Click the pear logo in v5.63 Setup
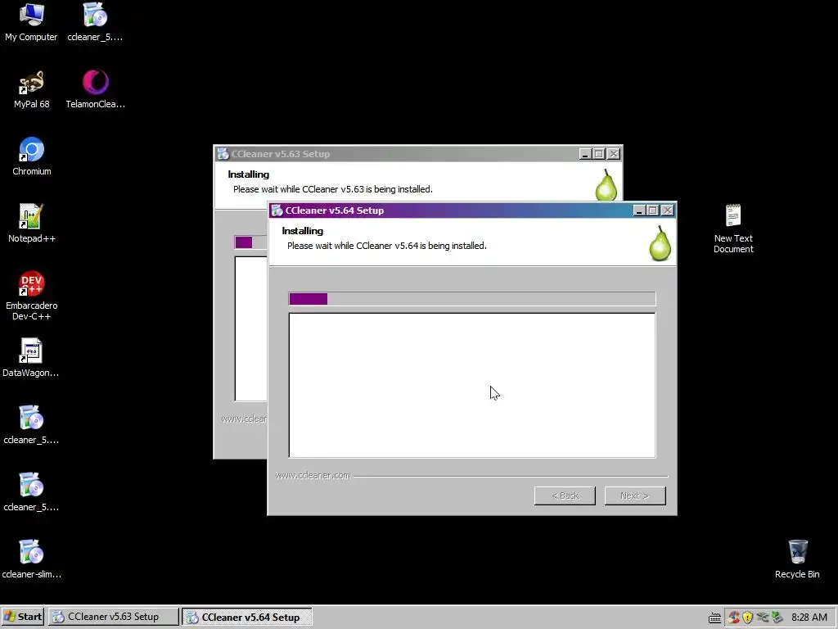Screen dimensions: 838x629 pos(606,185)
